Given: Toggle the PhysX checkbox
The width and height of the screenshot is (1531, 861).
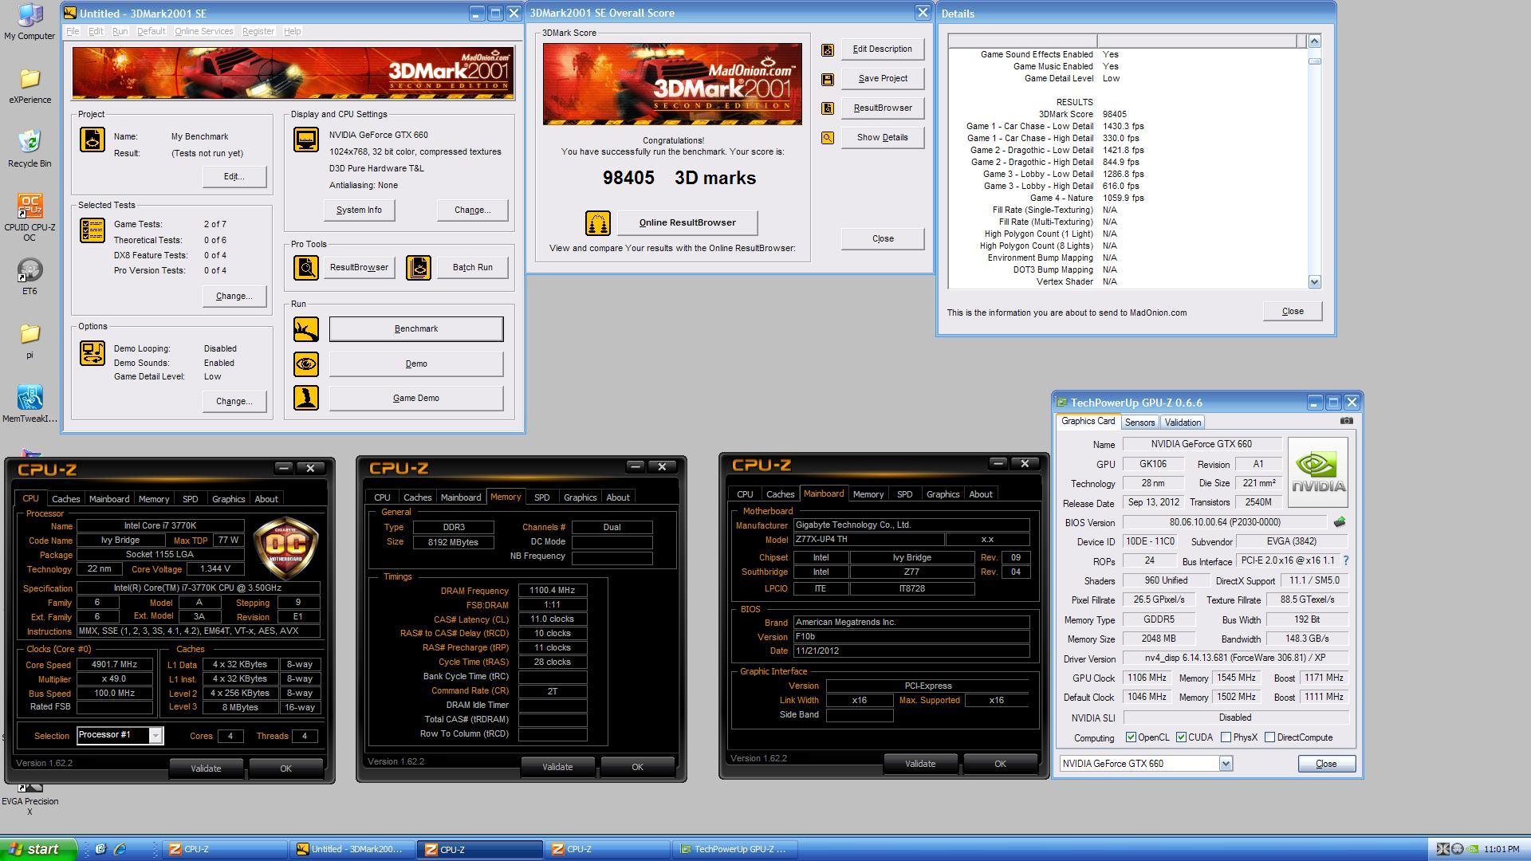Looking at the screenshot, I should [x=1226, y=737].
